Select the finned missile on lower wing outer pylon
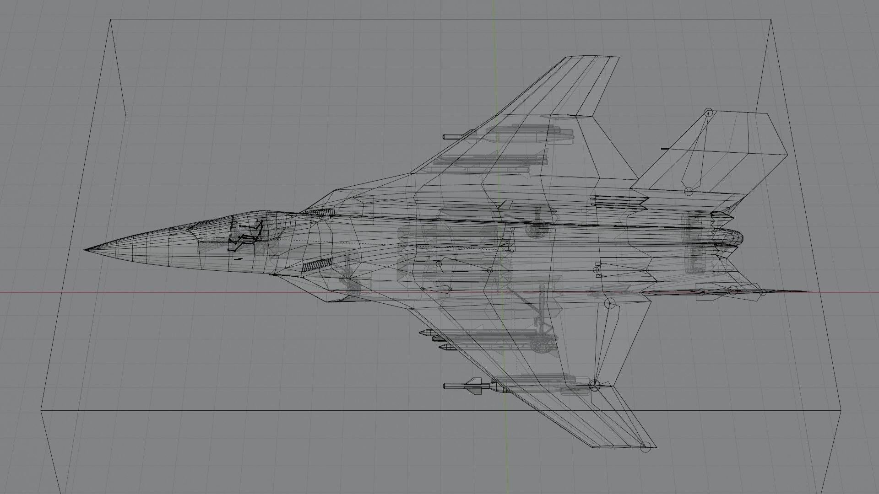The width and height of the screenshot is (879, 494). 474,385
